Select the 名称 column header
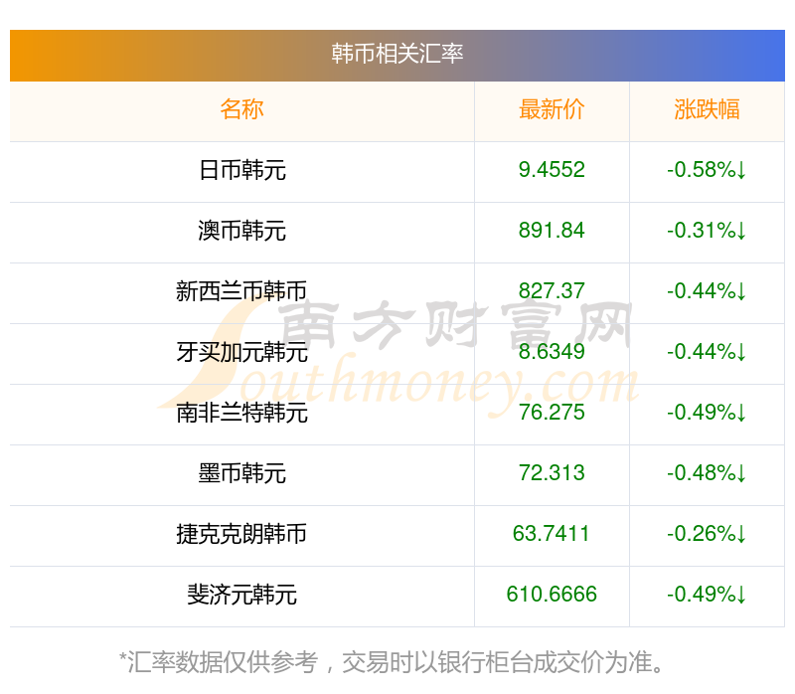Image resolution: width=795 pixels, height=694 pixels. click(241, 109)
